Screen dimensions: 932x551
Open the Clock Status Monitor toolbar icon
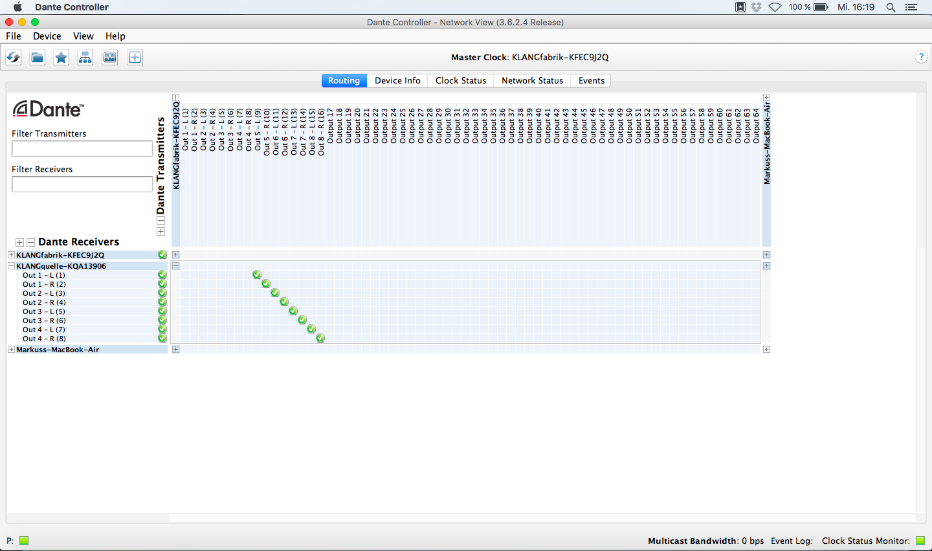[110, 58]
